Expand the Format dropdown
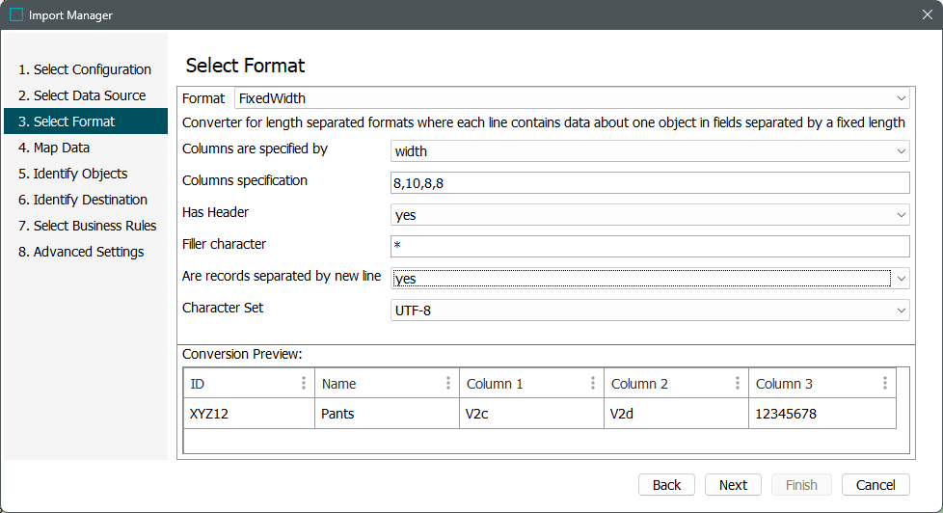This screenshot has width=943, height=513. tap(902, 98)
